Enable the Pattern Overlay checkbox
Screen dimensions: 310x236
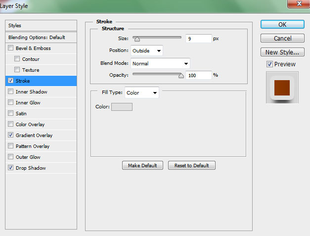tap(10, 146)
